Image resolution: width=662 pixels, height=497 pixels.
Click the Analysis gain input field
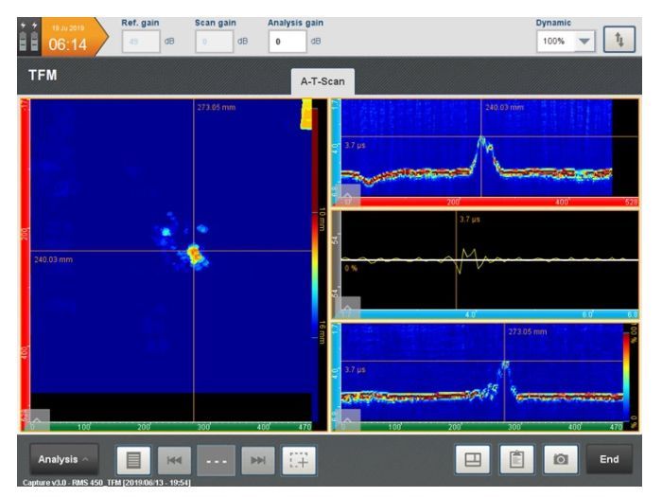coord(287,42)
